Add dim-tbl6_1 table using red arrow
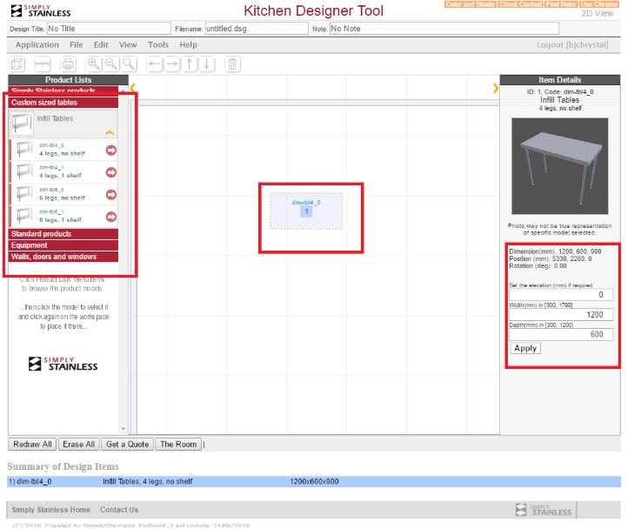The image size is (627, 529). [111, 217]
